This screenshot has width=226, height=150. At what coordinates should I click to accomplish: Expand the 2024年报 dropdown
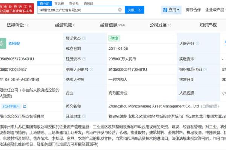(x=10, y=106)
